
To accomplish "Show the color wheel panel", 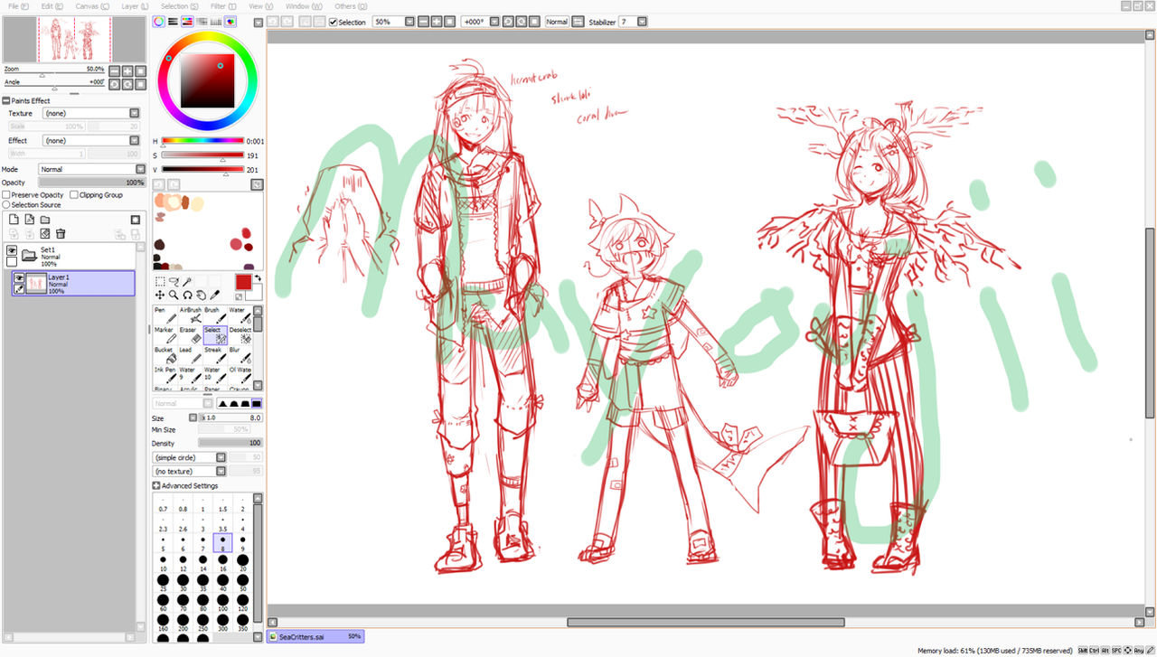I will (159, 21).
